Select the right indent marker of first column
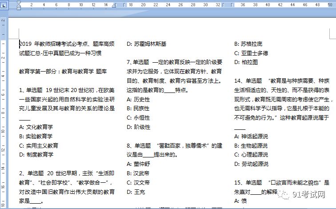 point(114,5)
